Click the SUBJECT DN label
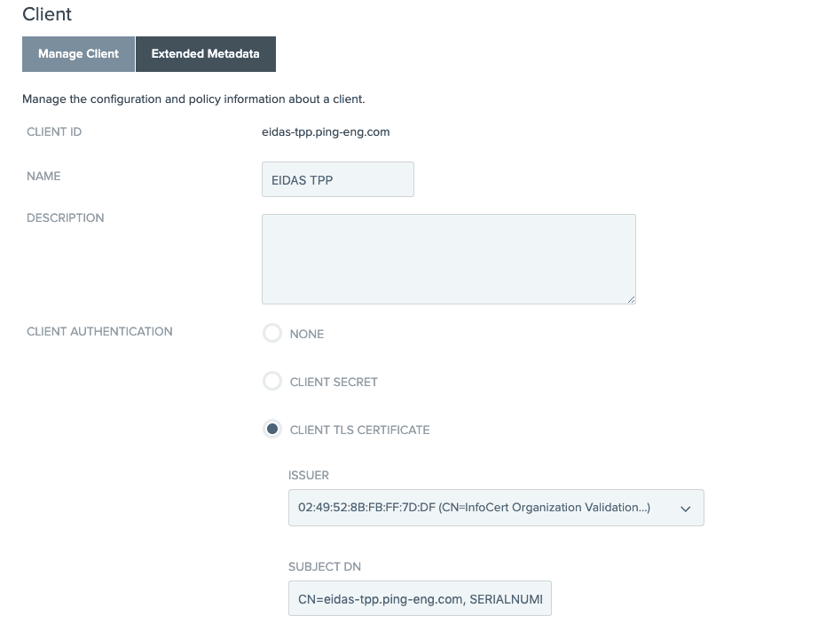818x632 pixels. coord(325,567)
